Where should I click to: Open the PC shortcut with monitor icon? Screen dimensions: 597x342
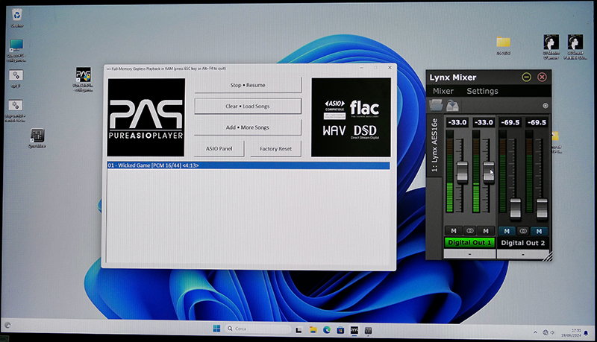click(x=16, y=50)
